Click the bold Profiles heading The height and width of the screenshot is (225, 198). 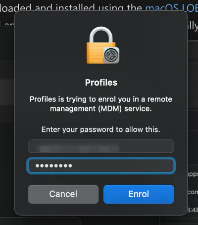101,82
